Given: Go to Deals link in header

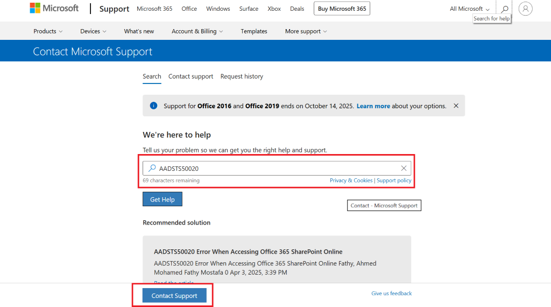Looking at the screenshot, I should [x=297, y=9].
